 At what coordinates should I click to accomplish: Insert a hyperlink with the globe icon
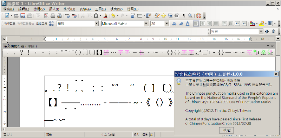(x=133, y=16)
